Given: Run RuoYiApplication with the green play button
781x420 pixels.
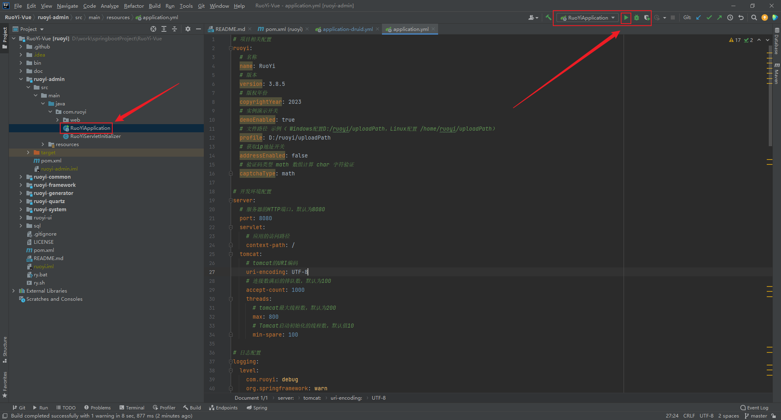Looking at the screenshot, I should point(626,17).
